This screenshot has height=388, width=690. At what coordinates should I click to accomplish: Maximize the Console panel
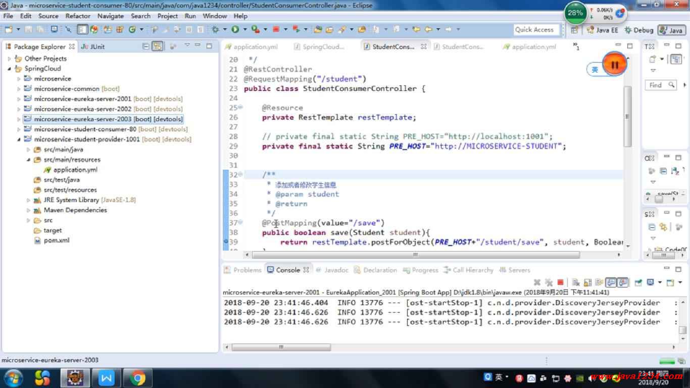679,269
